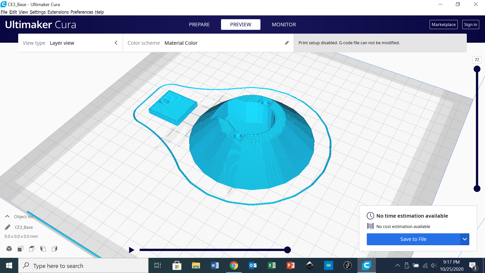The width and height of the screenshot is (485, 273).
Task: Click the color scheme edit pencil icon
Action: click(287, 43)
